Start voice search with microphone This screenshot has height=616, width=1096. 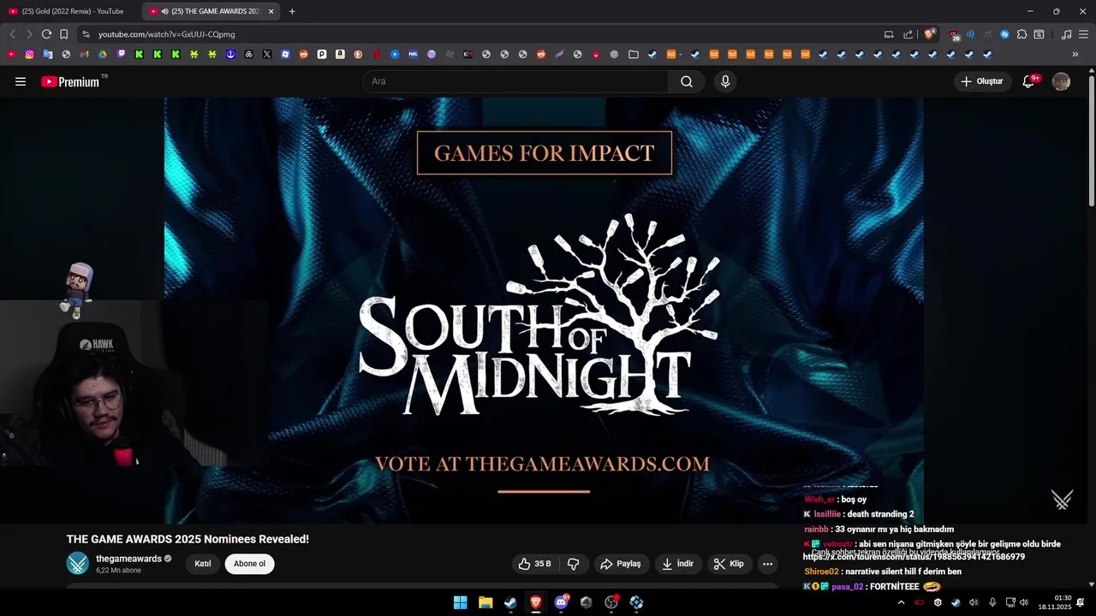pos(725,81)
